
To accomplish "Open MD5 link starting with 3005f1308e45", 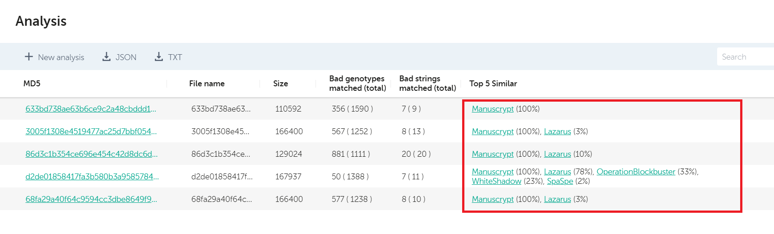I will click(91, 131).
